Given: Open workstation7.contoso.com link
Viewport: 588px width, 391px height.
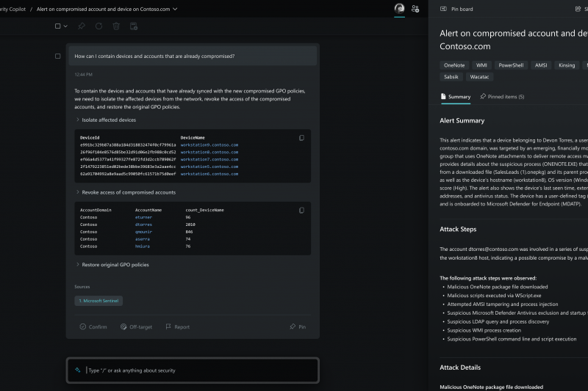Looking at the screenshot, I should click(209, 159).
